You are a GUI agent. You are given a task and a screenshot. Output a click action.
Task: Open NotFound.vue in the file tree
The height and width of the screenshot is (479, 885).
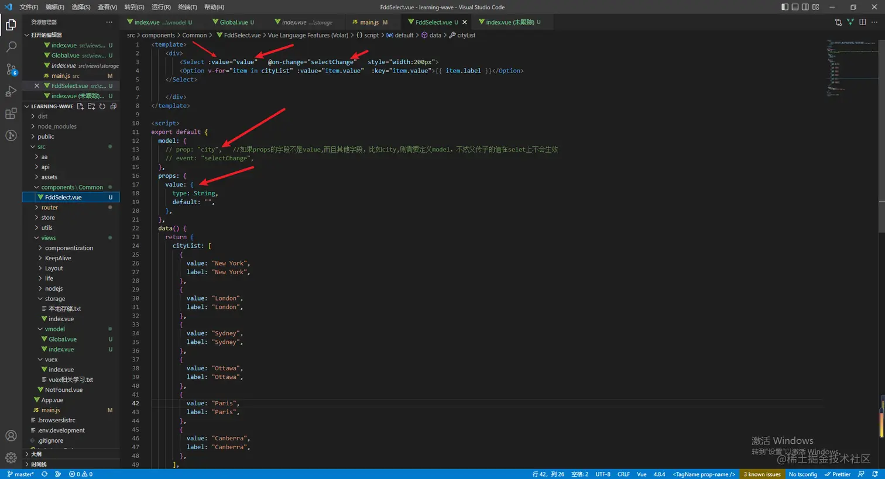click(64, 390)
